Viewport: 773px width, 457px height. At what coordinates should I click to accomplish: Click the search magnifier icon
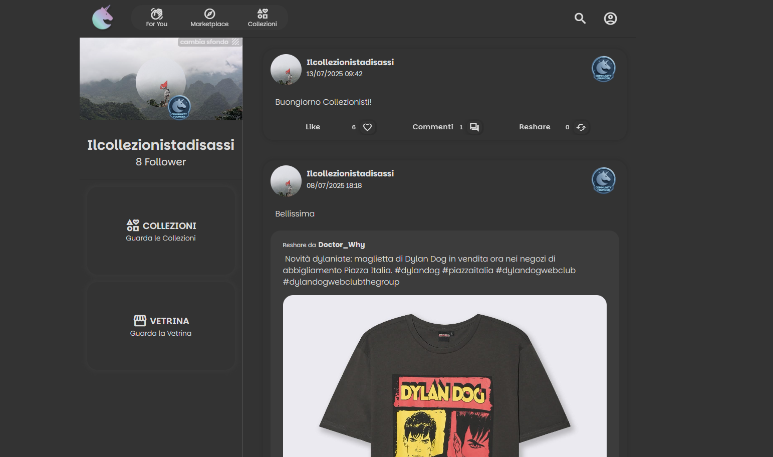coord(580,19)
